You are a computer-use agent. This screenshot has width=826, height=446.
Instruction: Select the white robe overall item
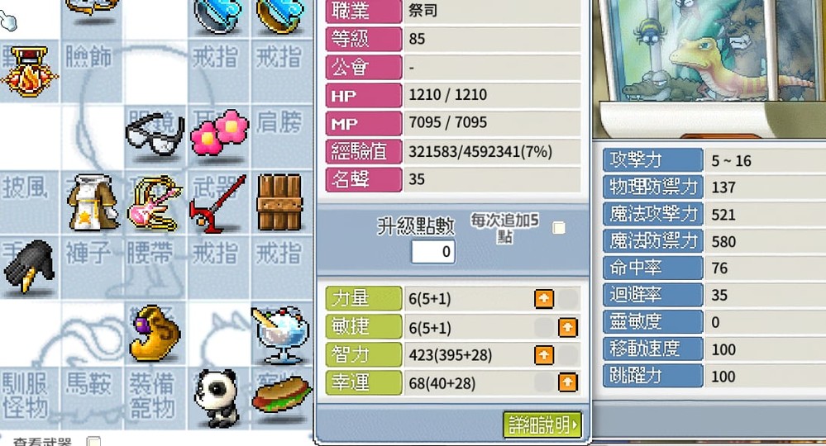93,203
